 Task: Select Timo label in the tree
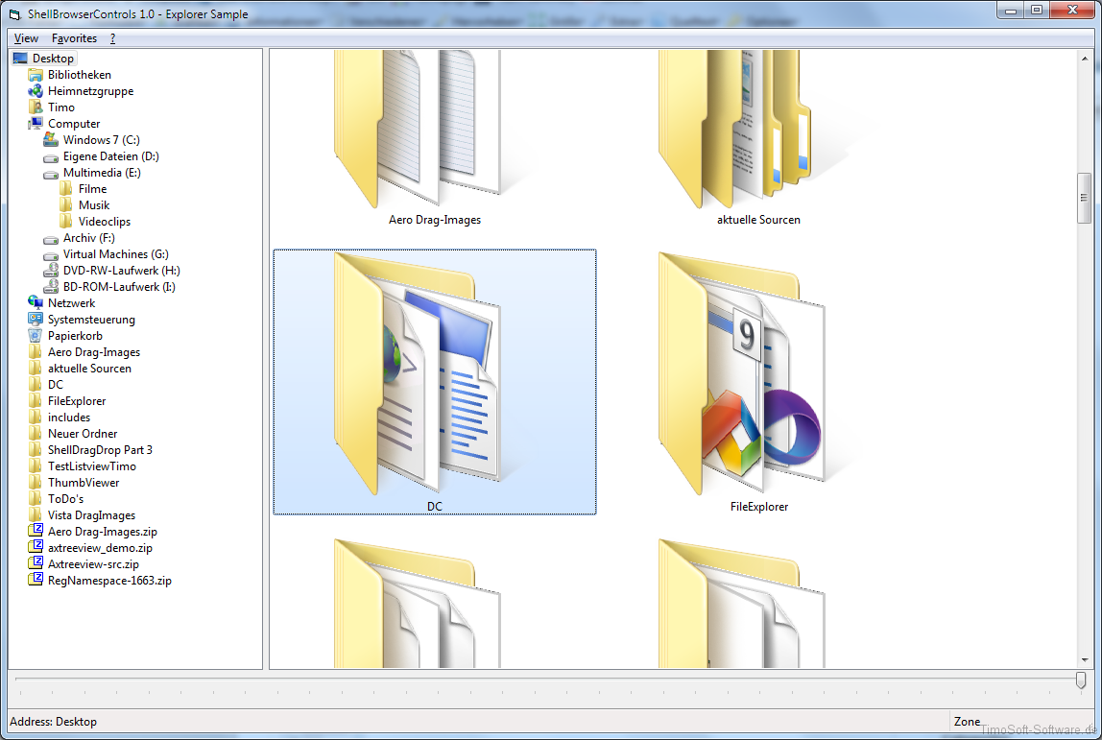click(61, 107)
